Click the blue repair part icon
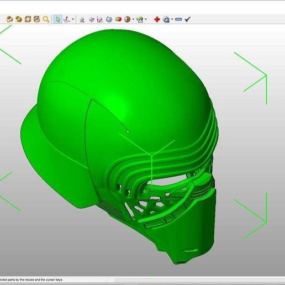285x285 pixels. (x=166, y=19)
